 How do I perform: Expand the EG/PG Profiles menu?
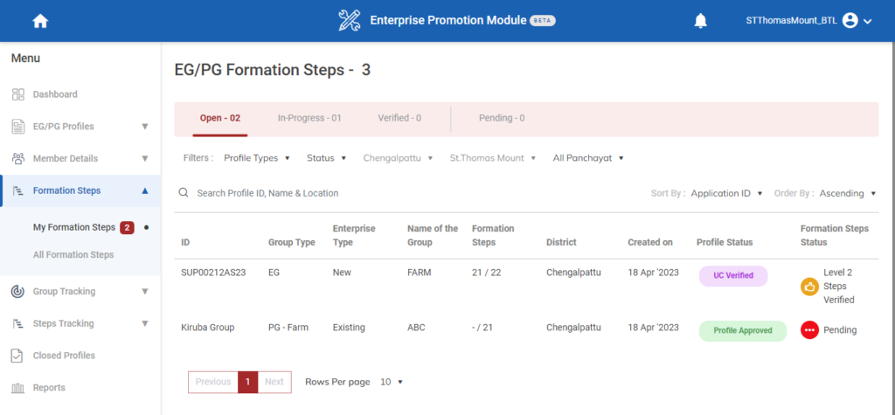click(145, 127)
